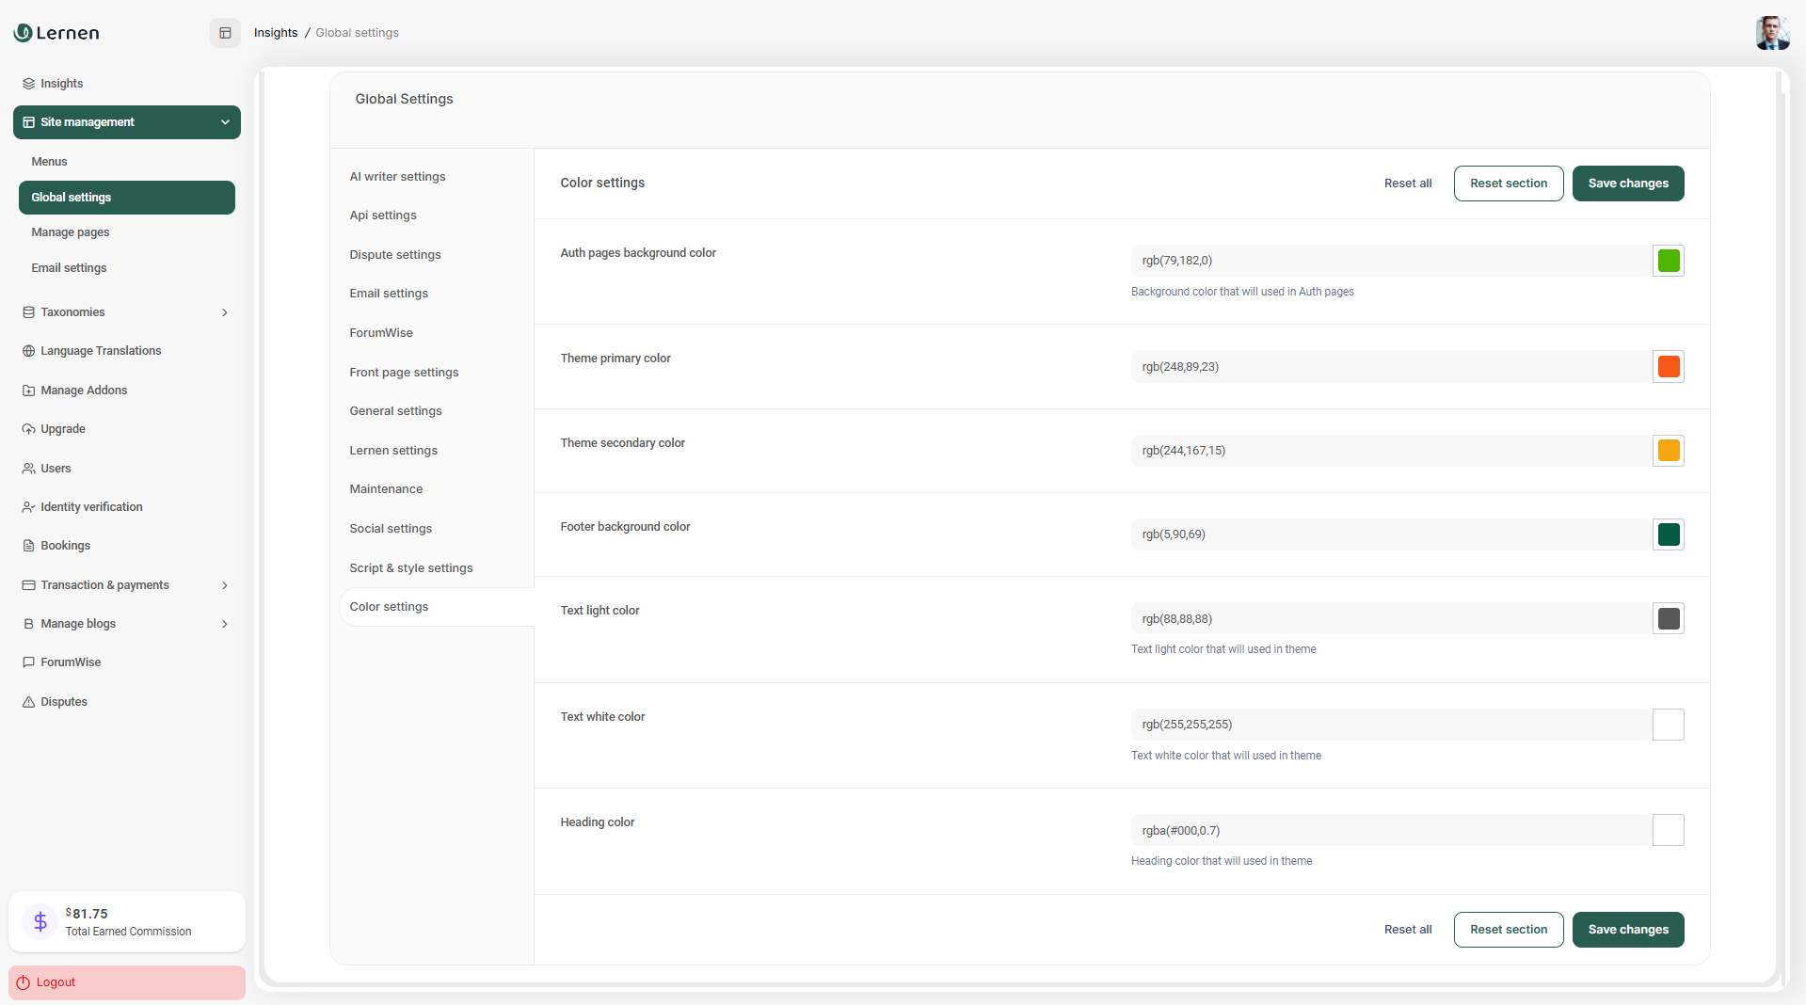
Task: Click the Bookings document icon
Action: [x=28, y=546]
